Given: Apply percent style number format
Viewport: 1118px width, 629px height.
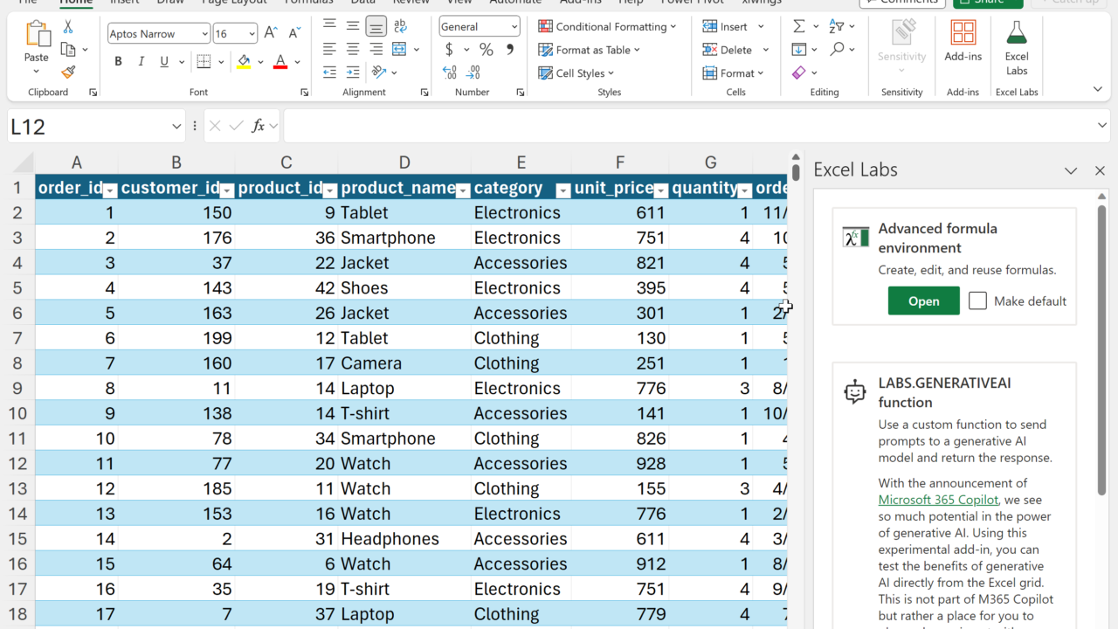Looking at the screenshot, I should click(x=486, y=50).
